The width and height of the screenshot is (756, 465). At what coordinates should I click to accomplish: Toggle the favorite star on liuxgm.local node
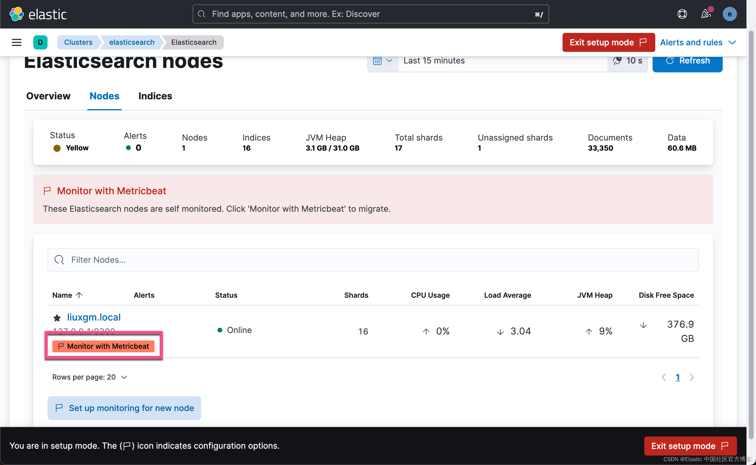[57, 318]
